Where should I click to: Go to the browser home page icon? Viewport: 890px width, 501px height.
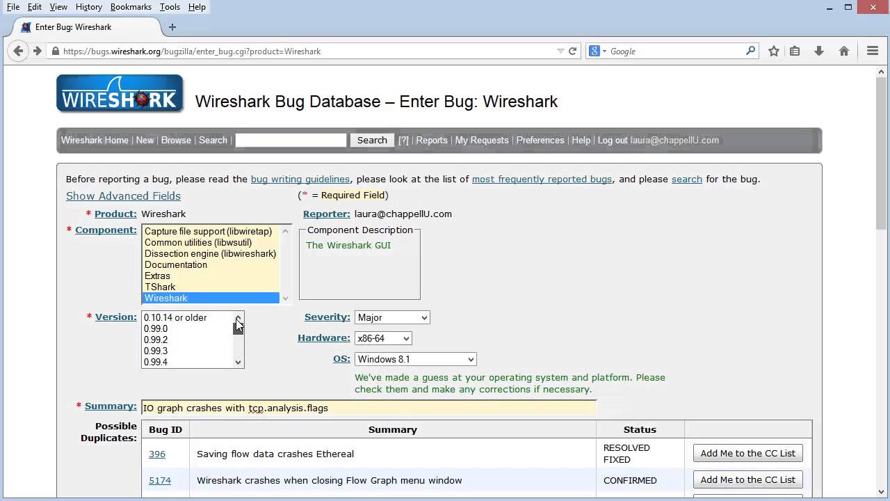pos(844,51)
